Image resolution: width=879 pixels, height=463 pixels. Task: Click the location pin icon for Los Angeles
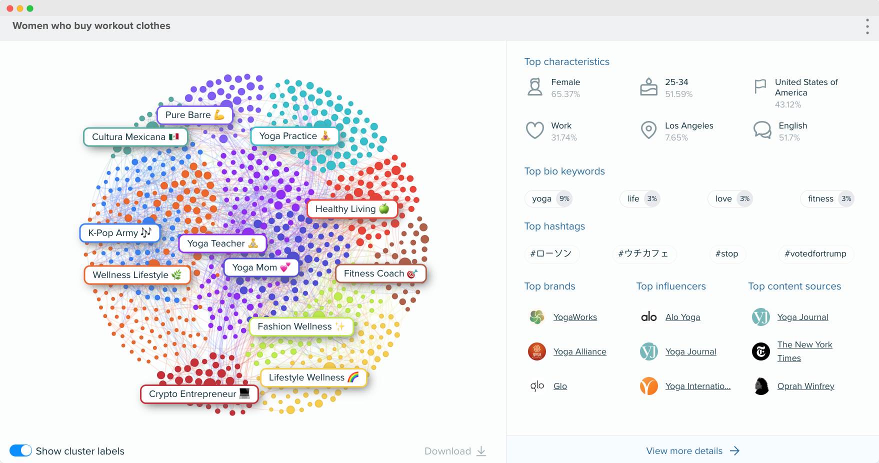pyautogui.click(x=648, y=130)
